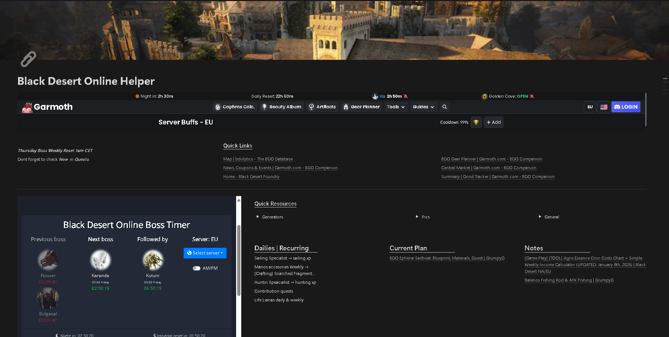669x337 pixels.
Task: Click the boss timer vertical scrollbar
Action: (x=239, y=260)
